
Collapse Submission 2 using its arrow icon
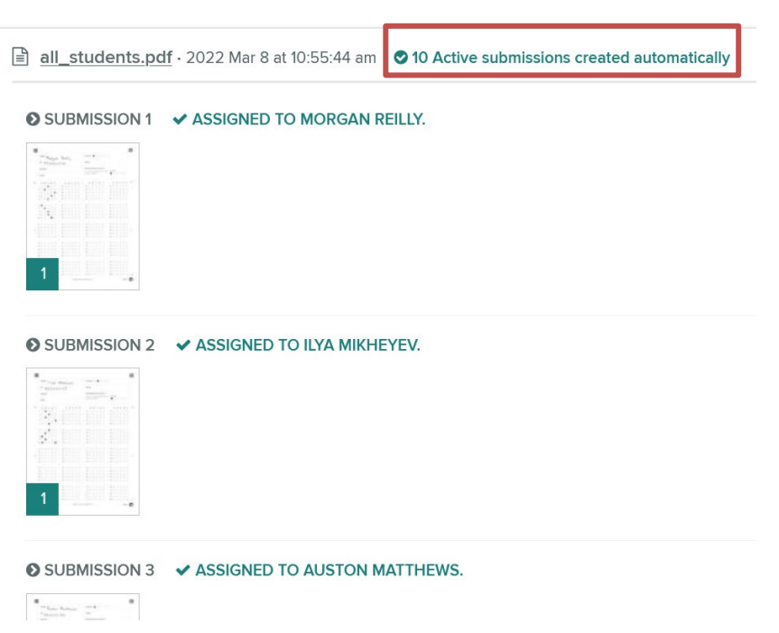click(32, 344)
